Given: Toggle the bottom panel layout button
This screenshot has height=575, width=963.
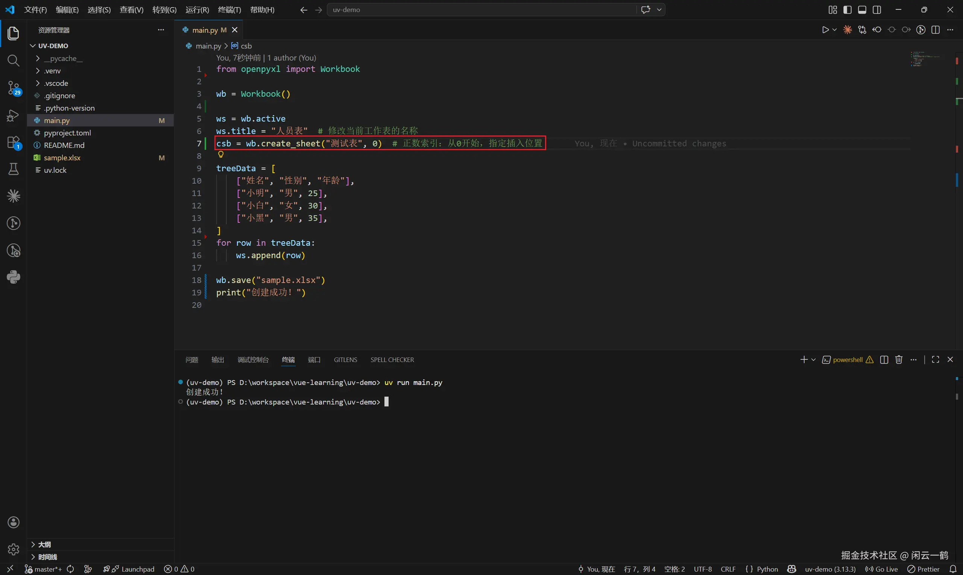Looking at the screenshot, I should pos(862,10).
